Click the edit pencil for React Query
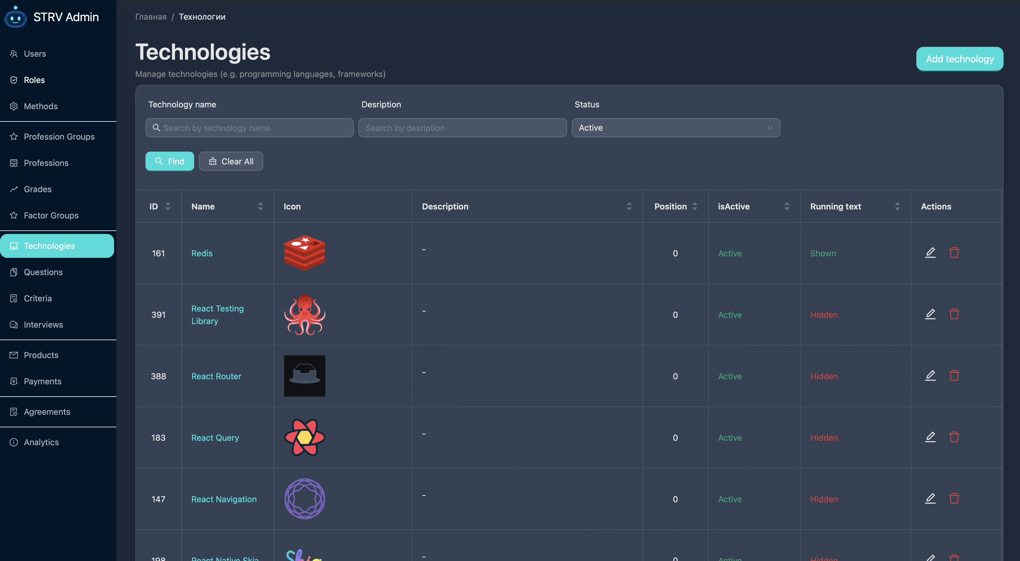 (930, 437)
